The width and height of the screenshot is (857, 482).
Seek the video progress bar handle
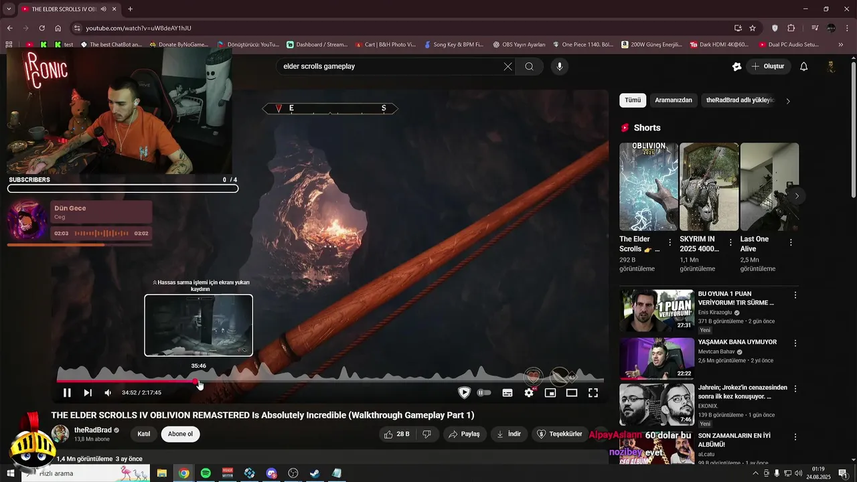[196, 382]
